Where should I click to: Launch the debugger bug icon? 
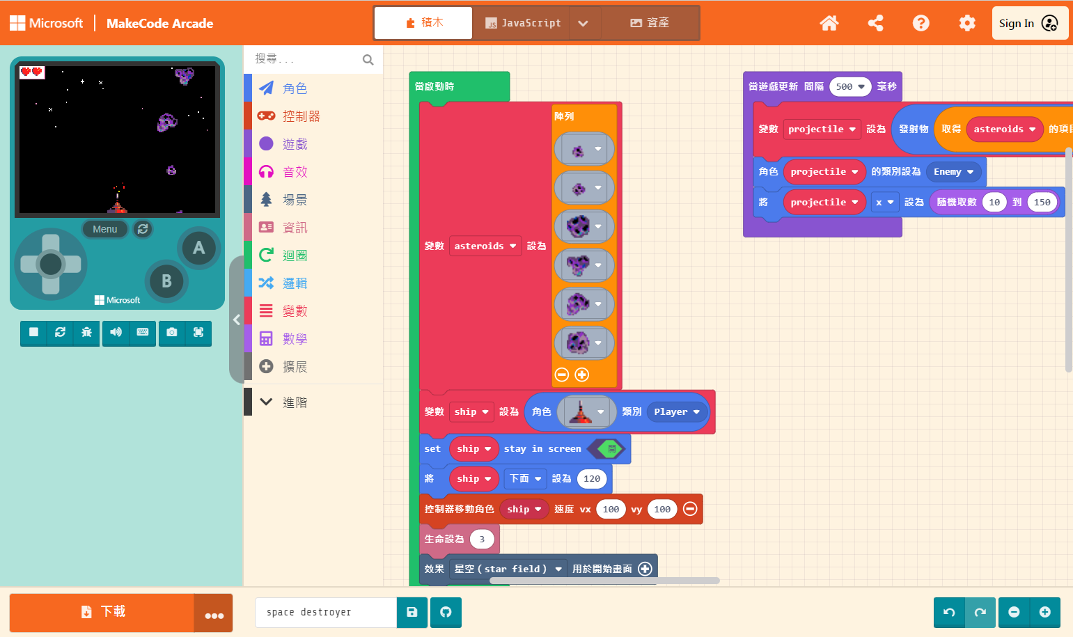86,333
